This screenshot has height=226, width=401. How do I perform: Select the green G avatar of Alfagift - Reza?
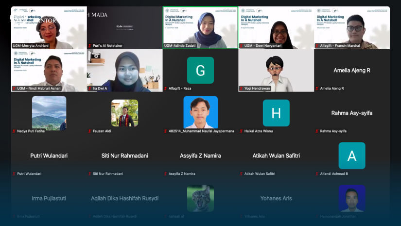coord(200,70)
